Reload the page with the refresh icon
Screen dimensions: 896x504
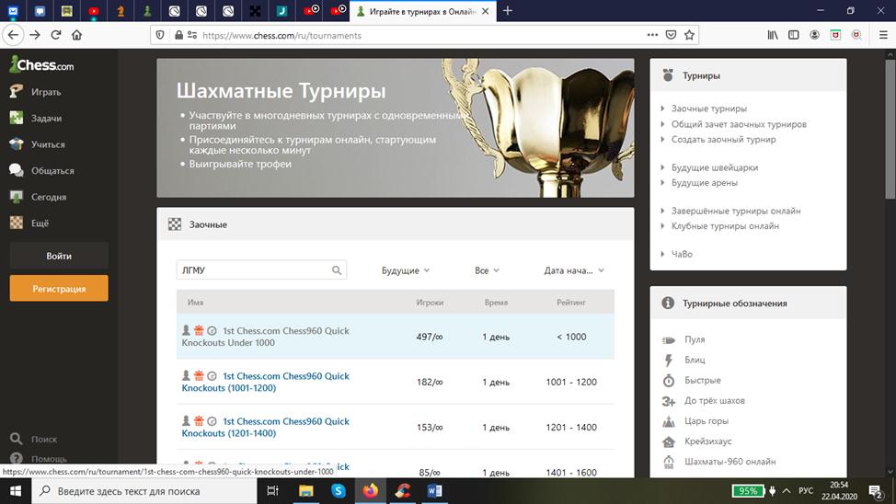[x=56, y=35]
